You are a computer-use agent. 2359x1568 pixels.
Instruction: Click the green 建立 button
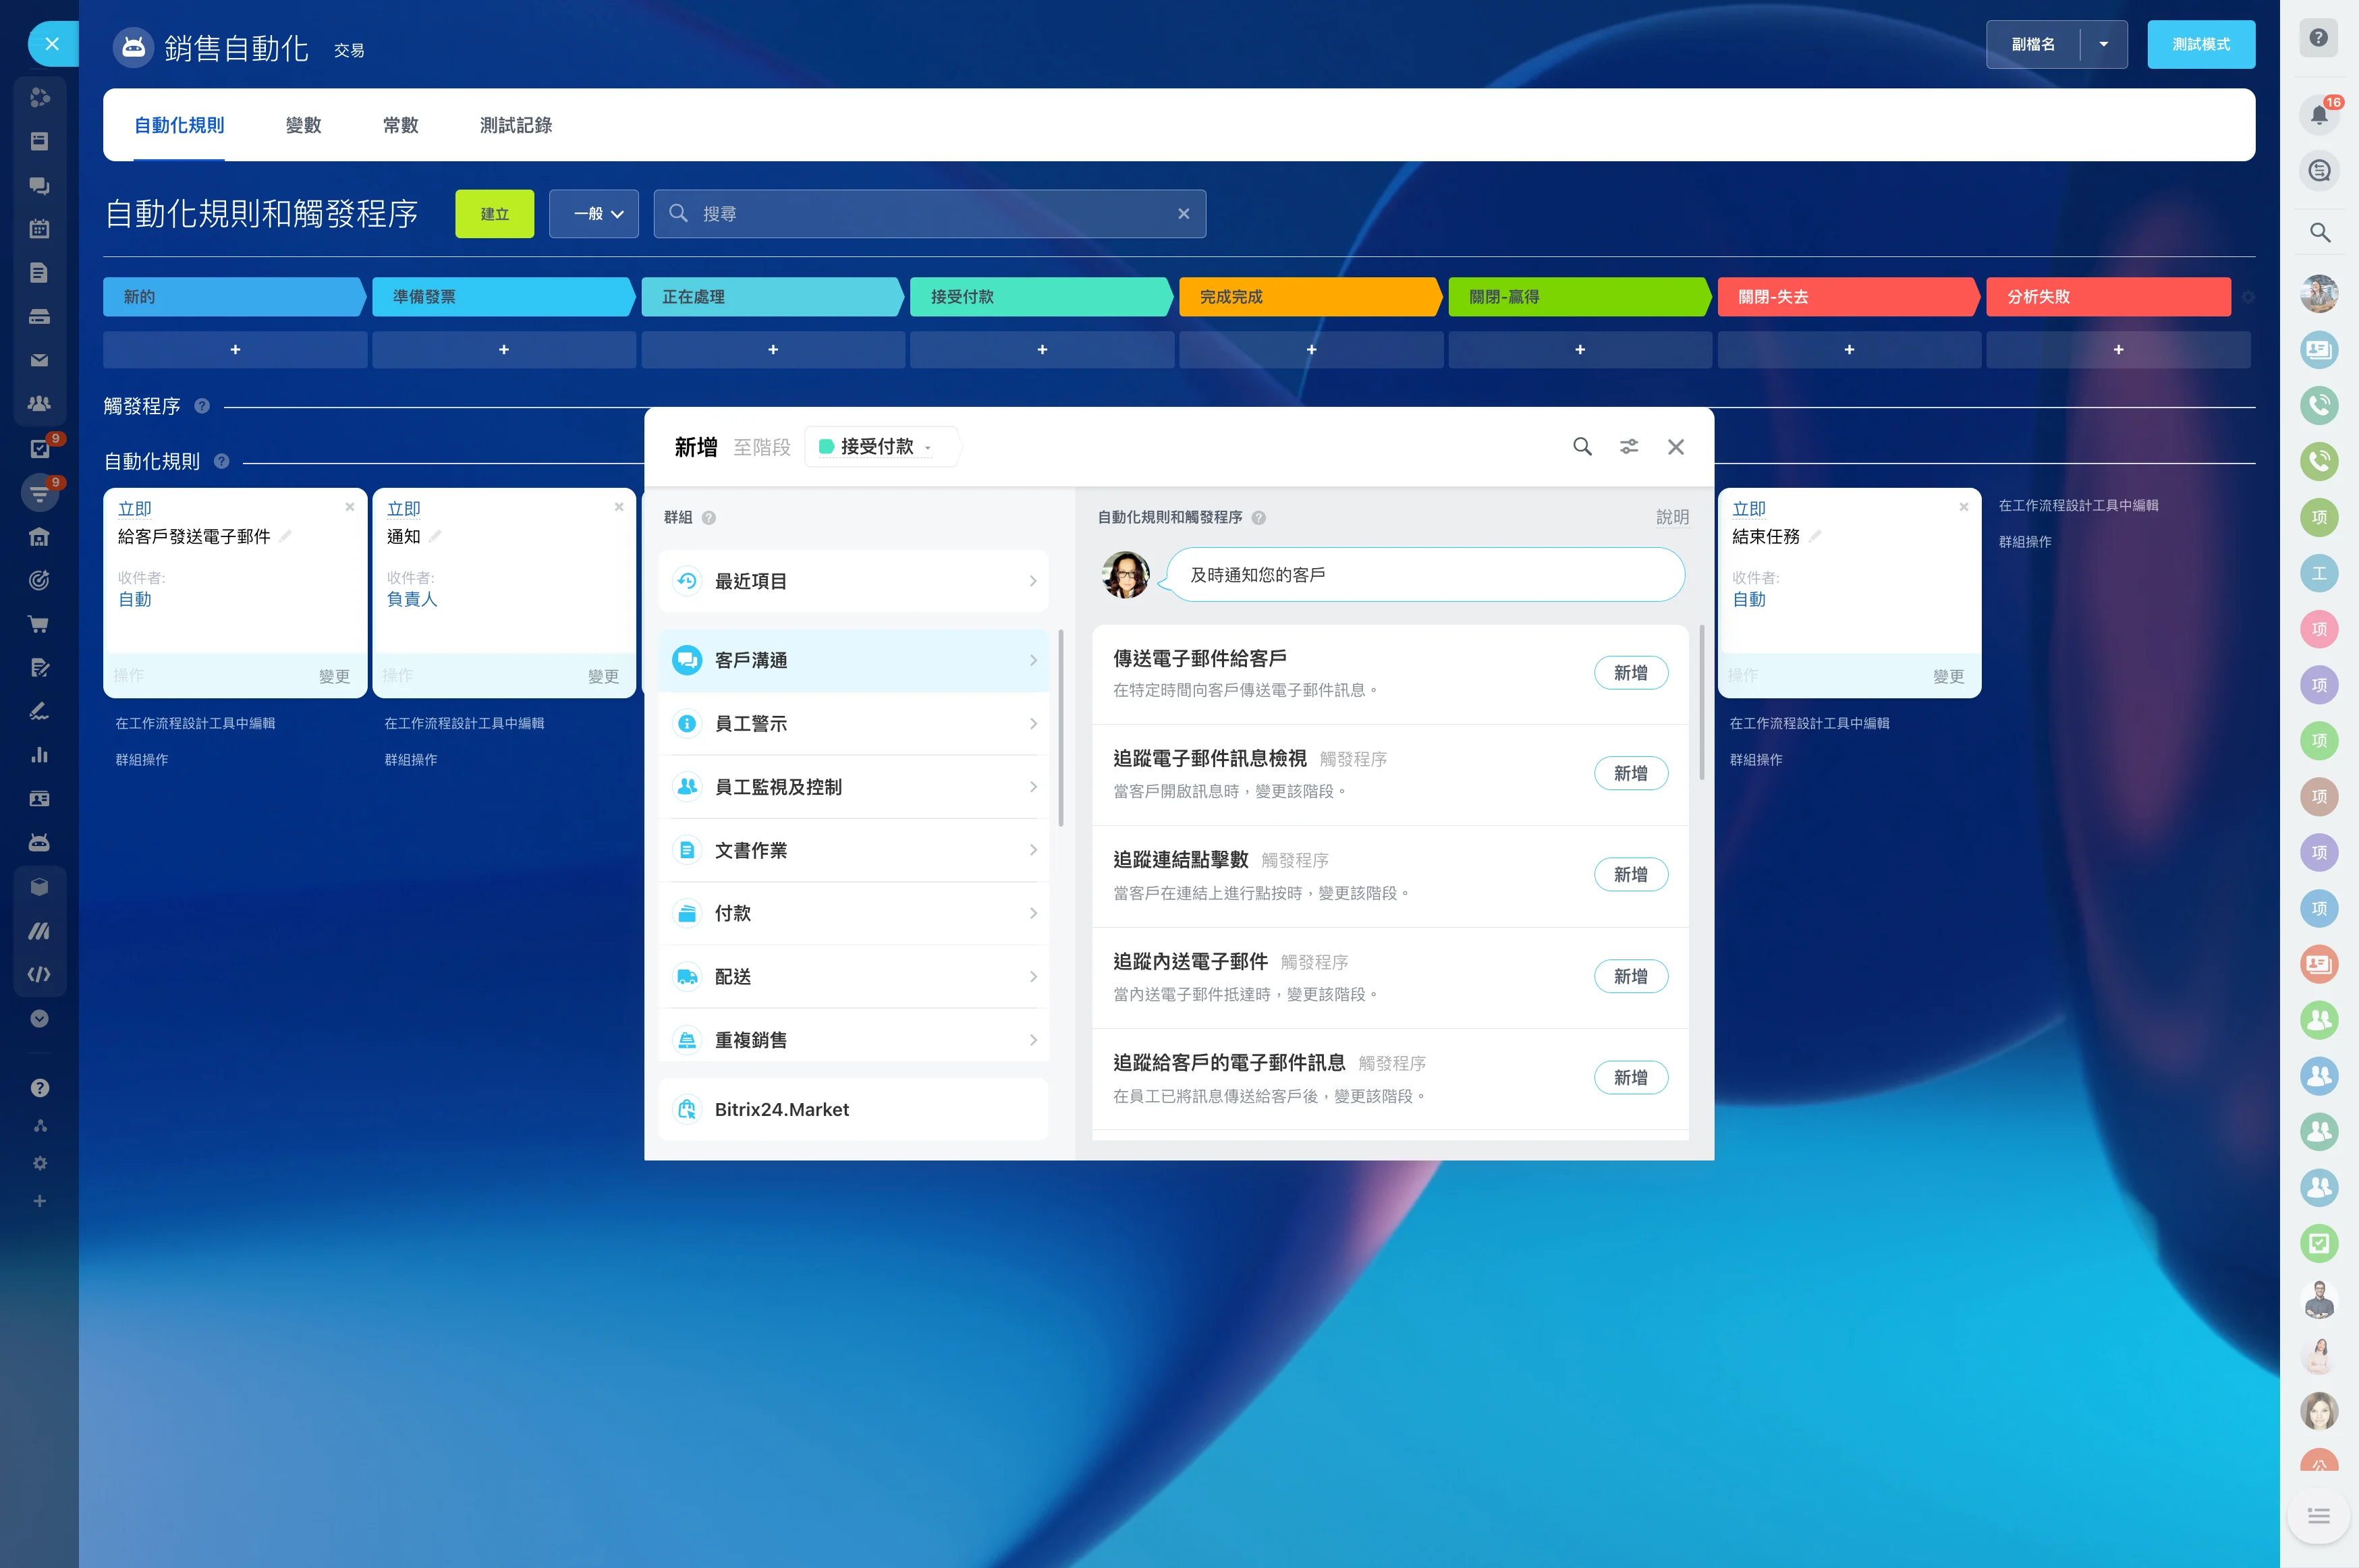(494, 214)
